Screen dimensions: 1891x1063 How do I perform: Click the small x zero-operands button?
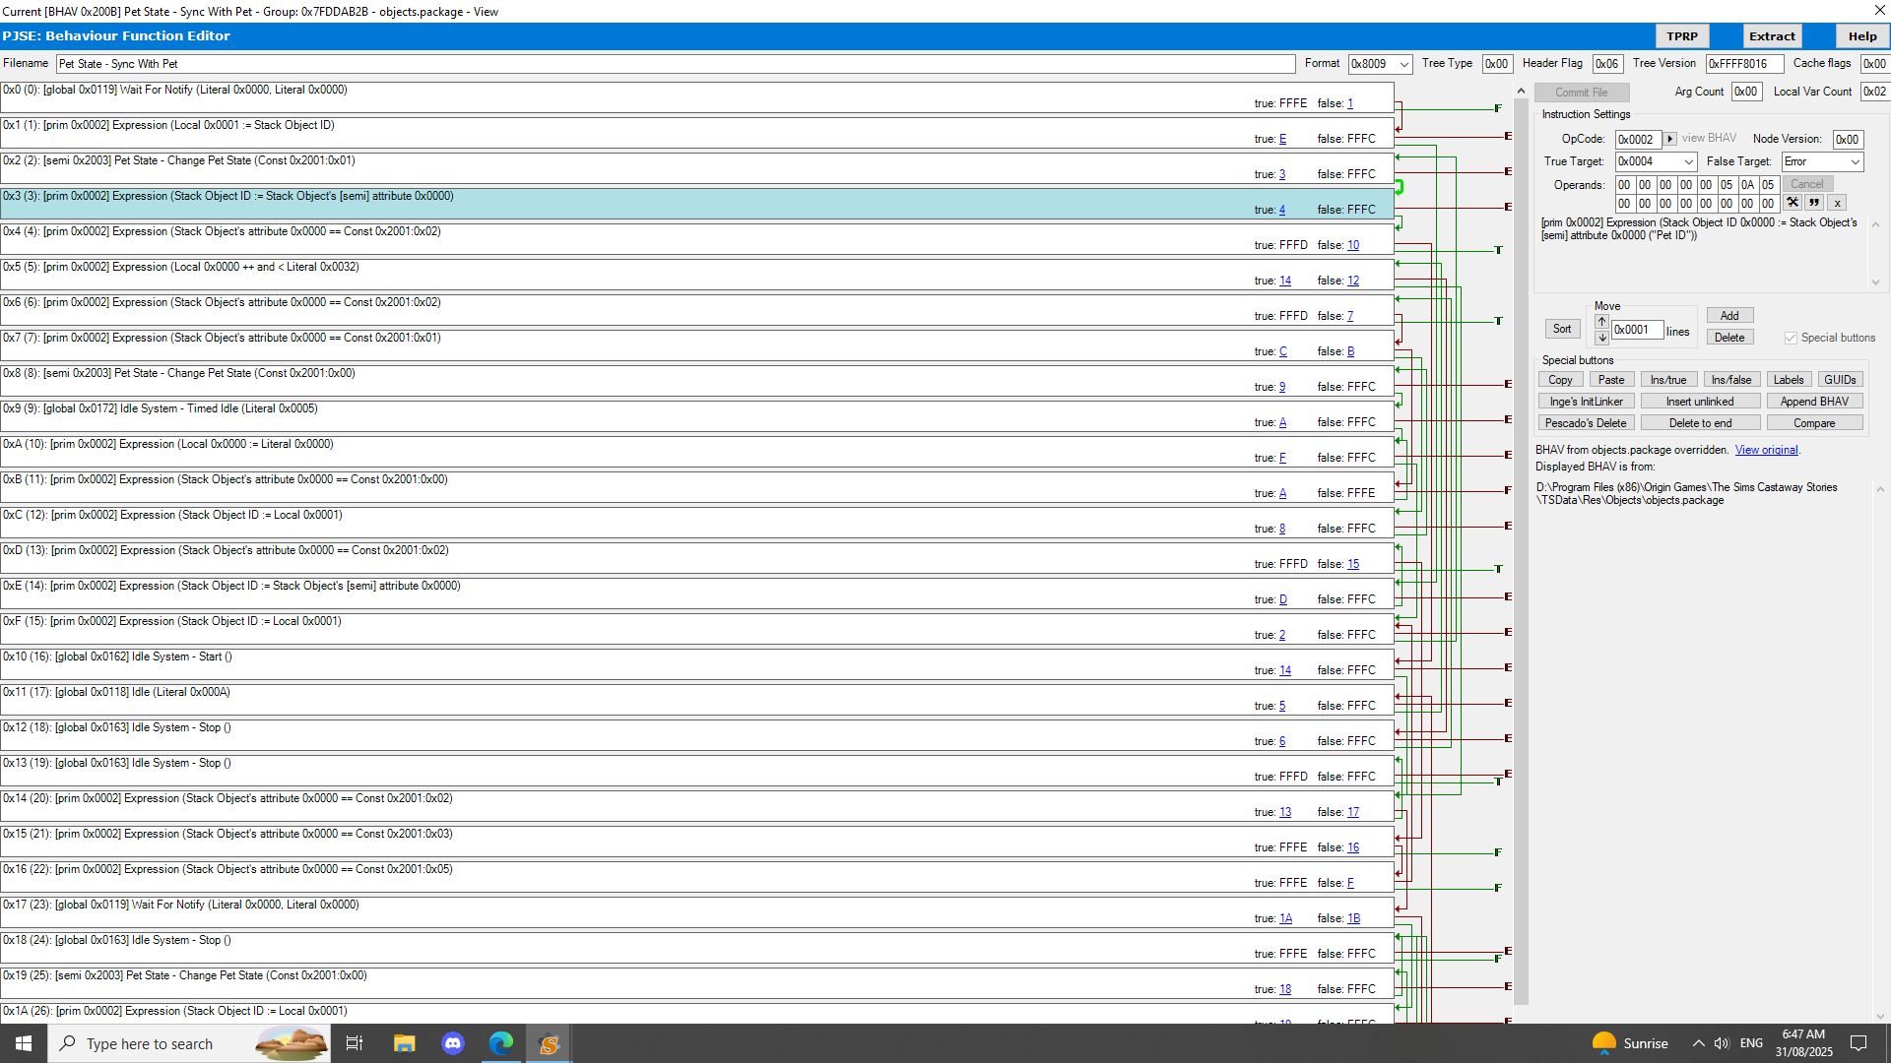click(x=1837, y=204)
